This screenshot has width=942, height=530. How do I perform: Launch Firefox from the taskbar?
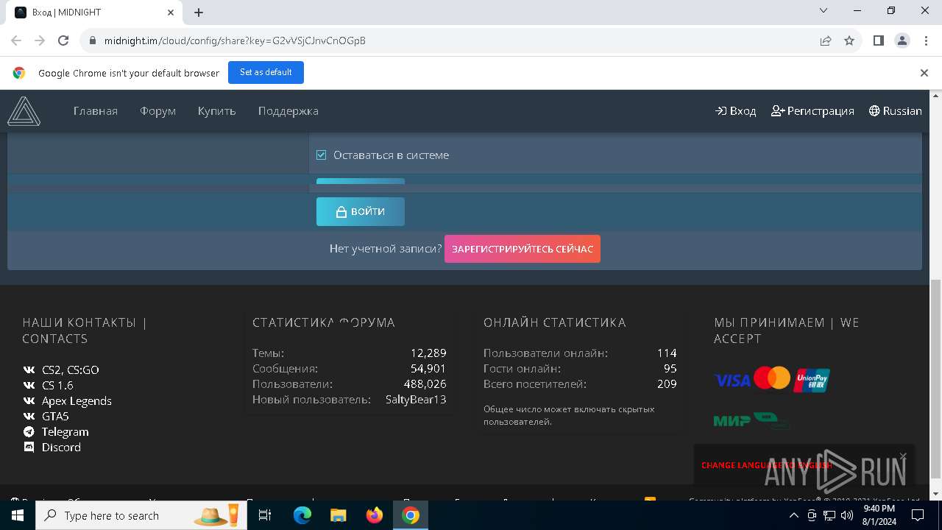pos(375,515)
